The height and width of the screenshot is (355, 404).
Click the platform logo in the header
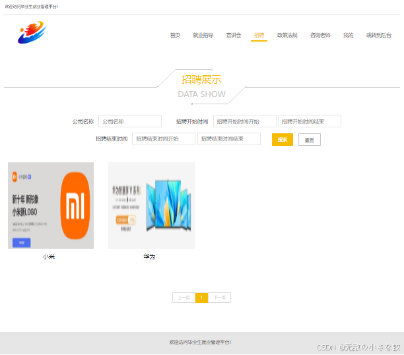32,32
